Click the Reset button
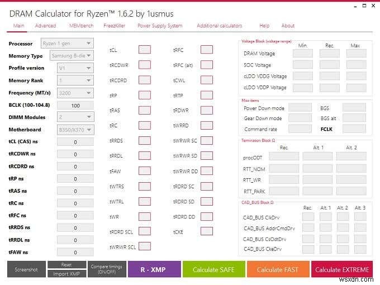 coord(66,265)
